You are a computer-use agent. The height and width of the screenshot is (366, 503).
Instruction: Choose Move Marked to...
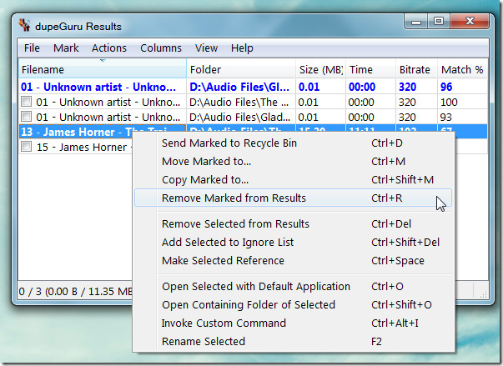pos(293,161)
